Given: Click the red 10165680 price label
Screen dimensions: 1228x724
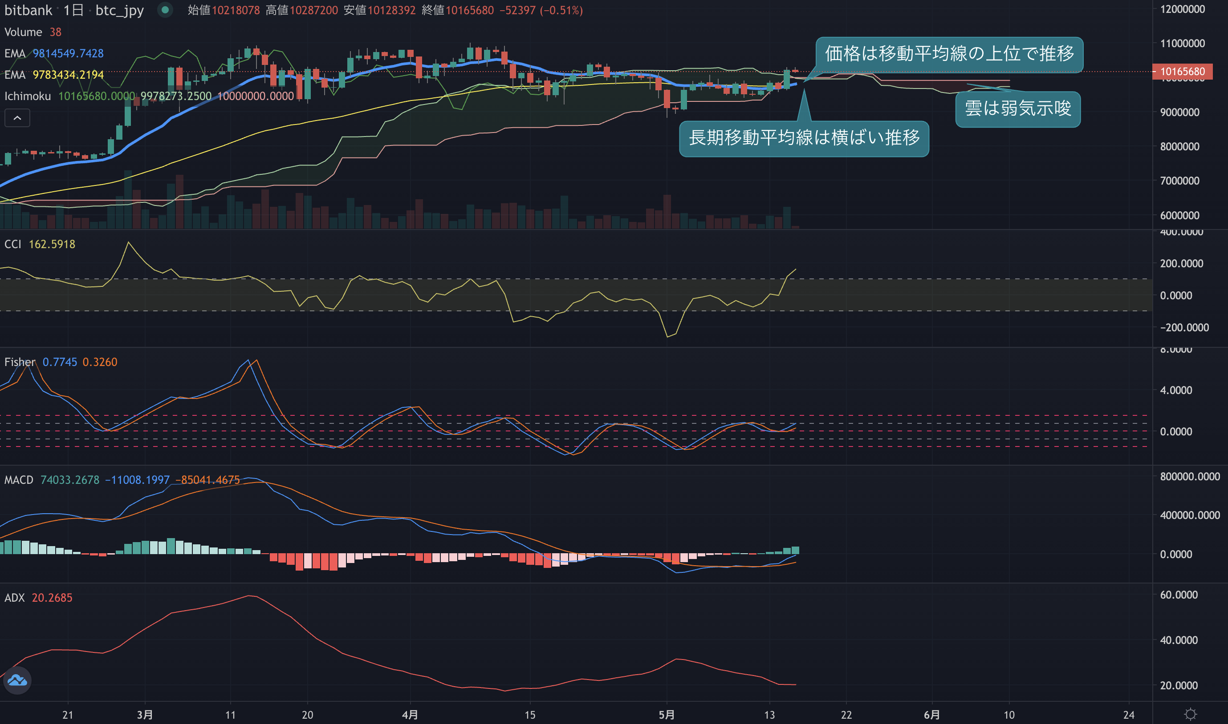Looking at the screenshot, I should (1182, 72).
